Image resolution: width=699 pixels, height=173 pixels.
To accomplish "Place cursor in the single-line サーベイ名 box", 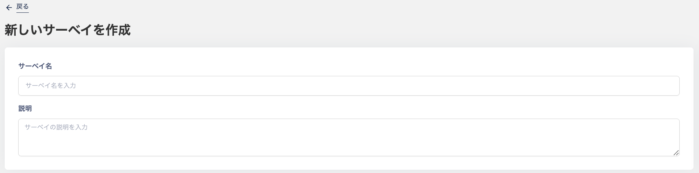I will click(348, 86).
